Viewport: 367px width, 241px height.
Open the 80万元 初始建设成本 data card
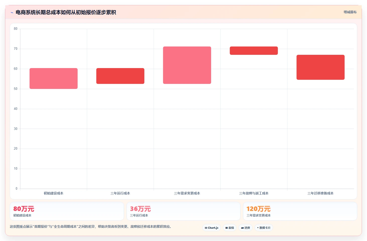pos(67,211)
